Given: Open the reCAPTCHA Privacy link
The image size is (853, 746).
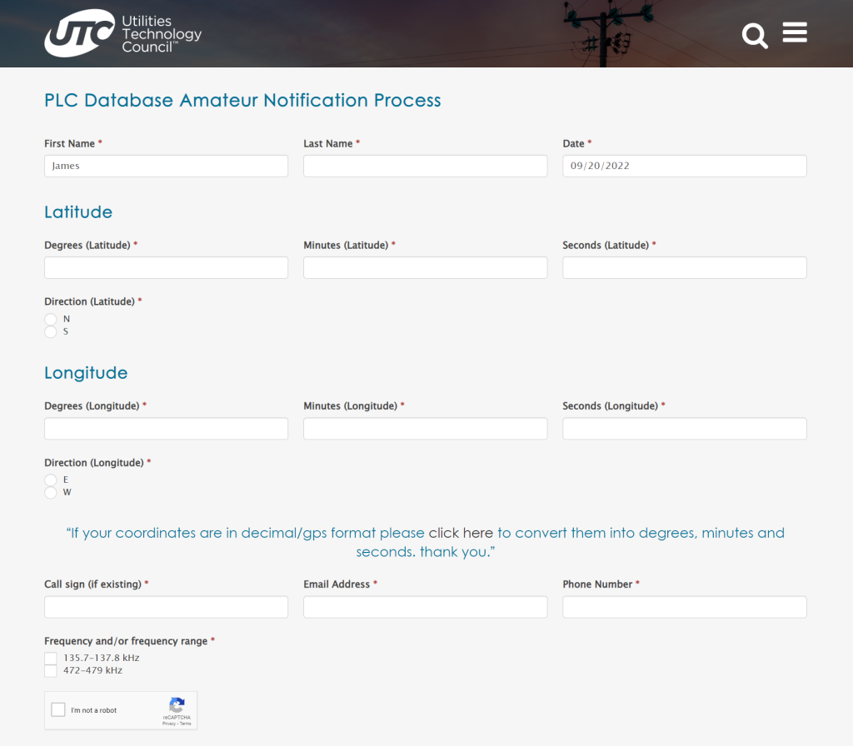Looking at the screenshot, I should click(x=168, y=724).
